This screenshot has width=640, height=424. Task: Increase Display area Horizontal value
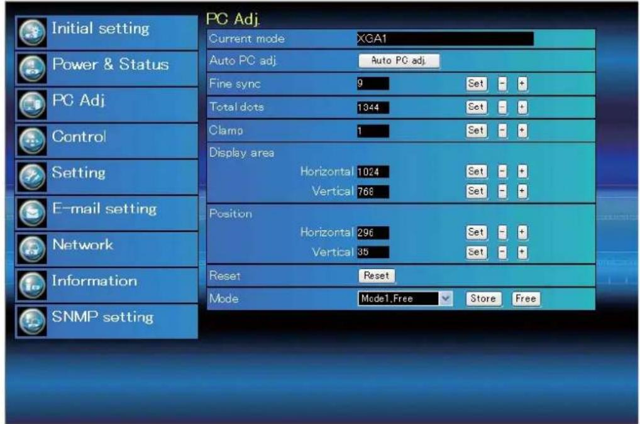pyautogui.click(x=522, y=171)
